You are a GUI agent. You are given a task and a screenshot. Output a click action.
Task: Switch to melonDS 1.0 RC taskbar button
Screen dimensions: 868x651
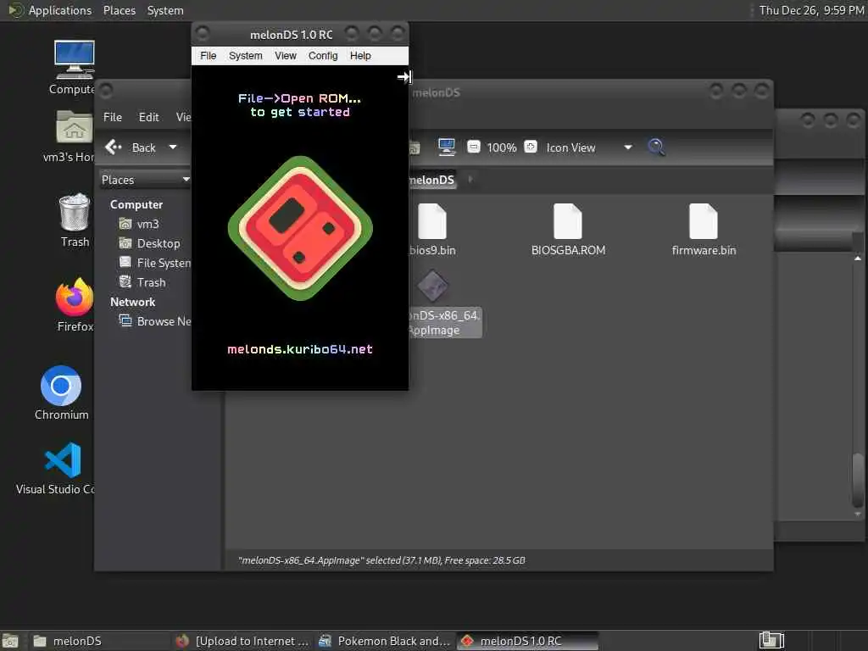[527, 642]
